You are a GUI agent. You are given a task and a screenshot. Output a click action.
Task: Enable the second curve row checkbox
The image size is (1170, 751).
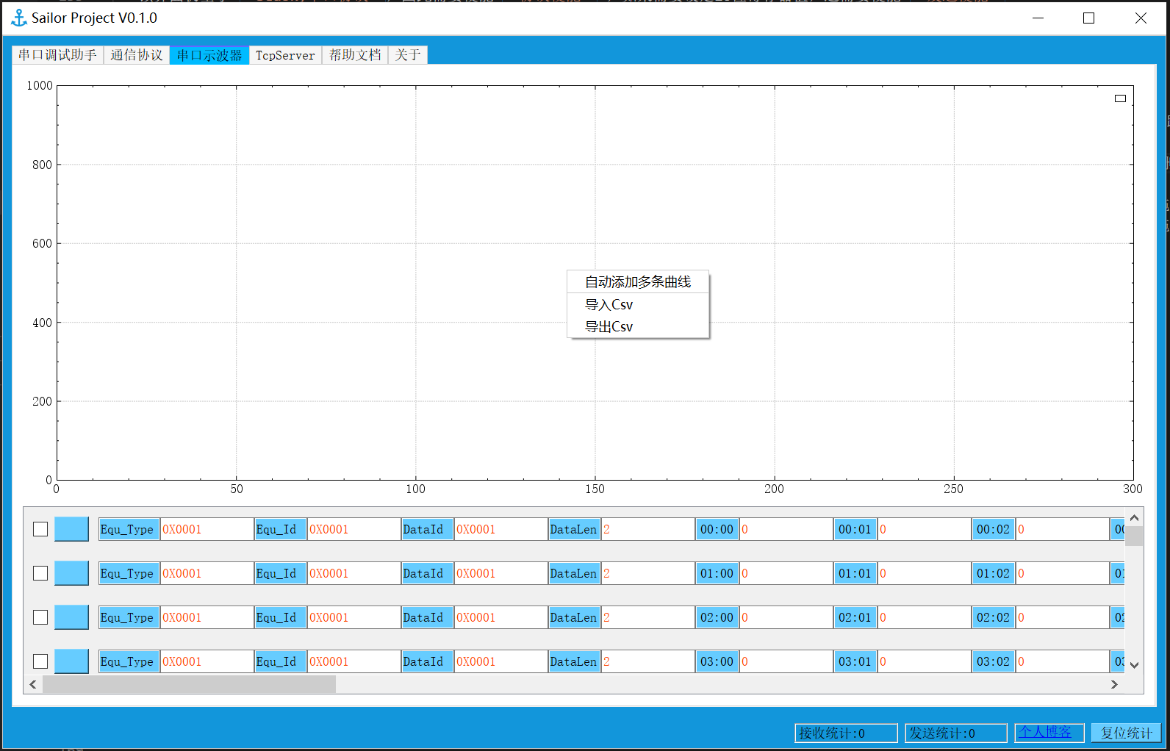(x=40, y=573)
